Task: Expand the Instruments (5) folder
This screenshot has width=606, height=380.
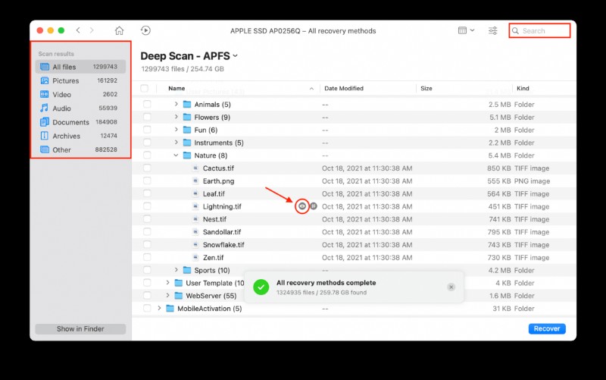Action: (x=176, y=143)
